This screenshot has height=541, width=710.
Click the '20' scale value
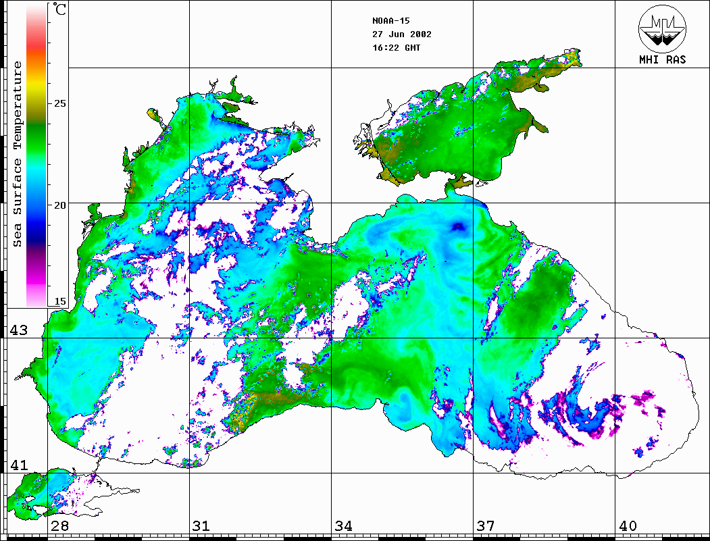(59, 205)
